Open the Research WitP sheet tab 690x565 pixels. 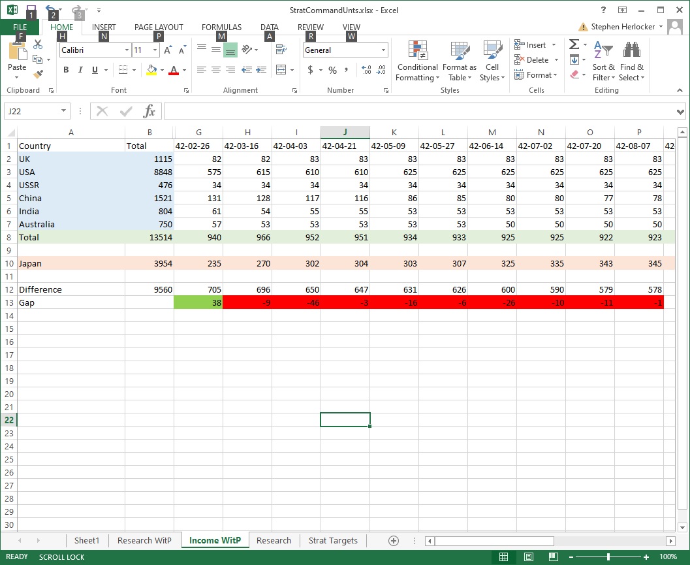click(144, 540)
